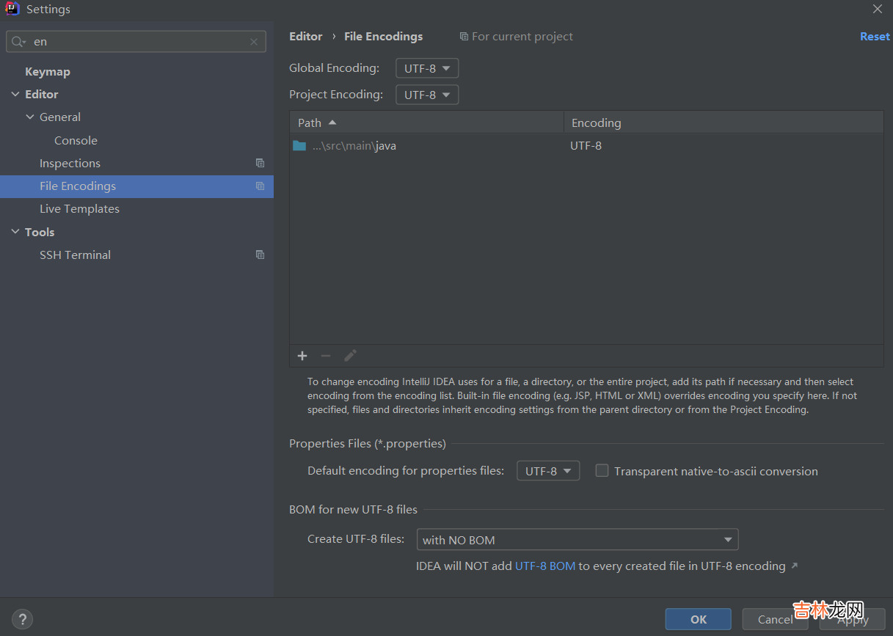Clear the search field with X icon
893x636 pixels.
pyautogui.click(x=254, y=42)
